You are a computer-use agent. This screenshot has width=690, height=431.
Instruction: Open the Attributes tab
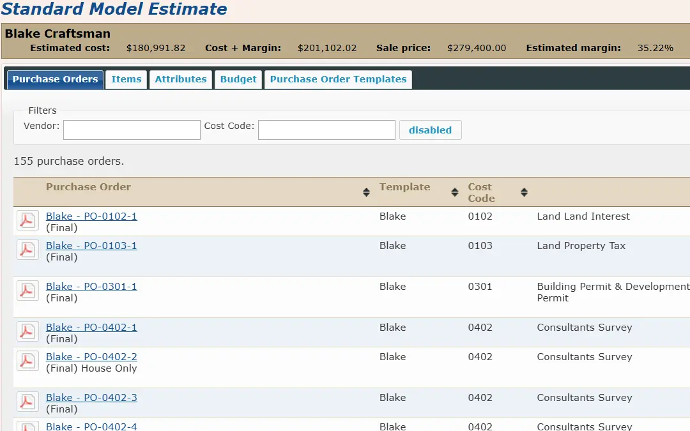[180, 80]
